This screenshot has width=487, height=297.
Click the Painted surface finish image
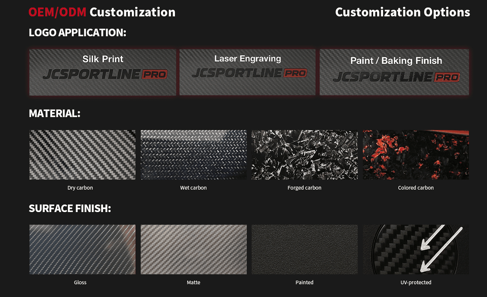pyautogui.click(x=304, y=249)
